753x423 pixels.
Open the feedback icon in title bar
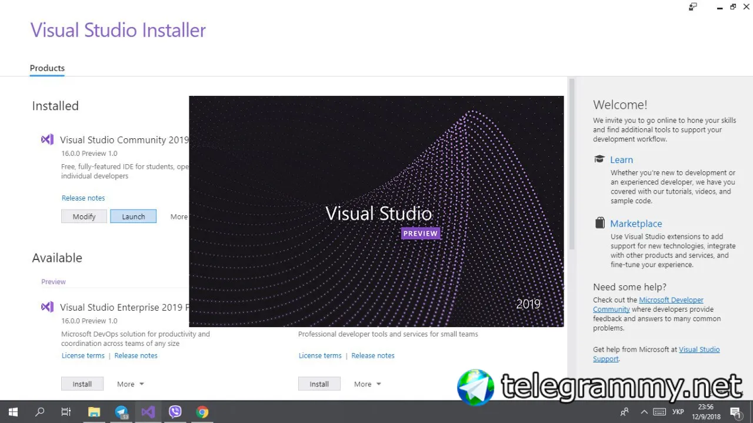693,6
